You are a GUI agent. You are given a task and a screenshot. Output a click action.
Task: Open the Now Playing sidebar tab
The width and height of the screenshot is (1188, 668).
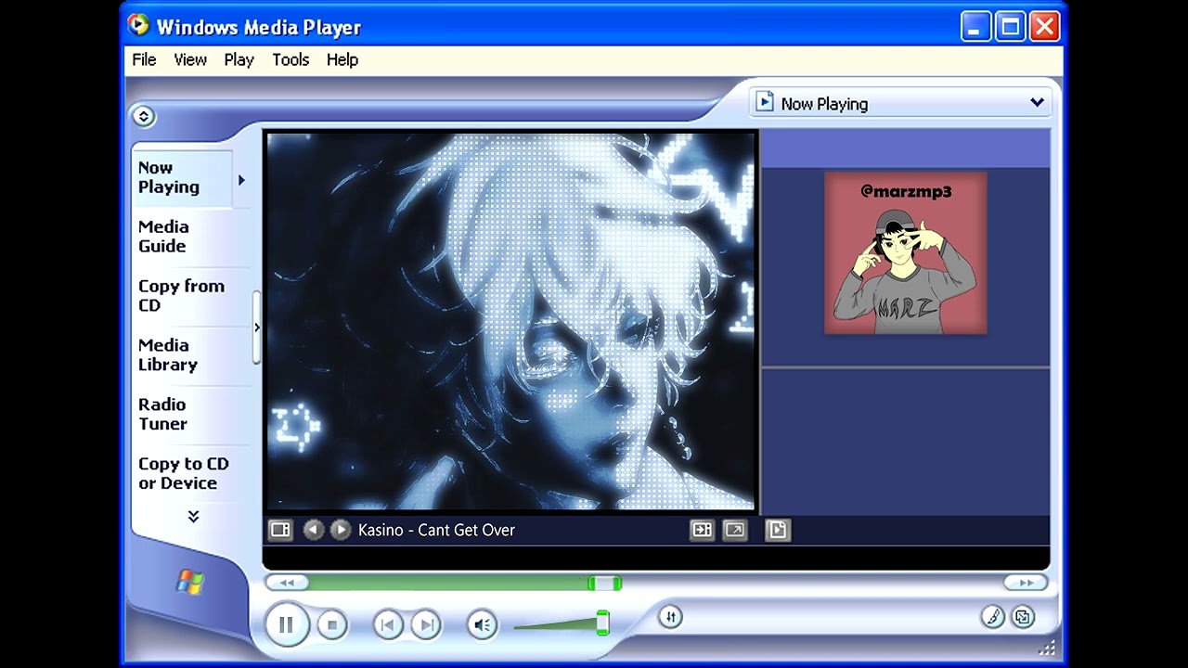point(183,177)
